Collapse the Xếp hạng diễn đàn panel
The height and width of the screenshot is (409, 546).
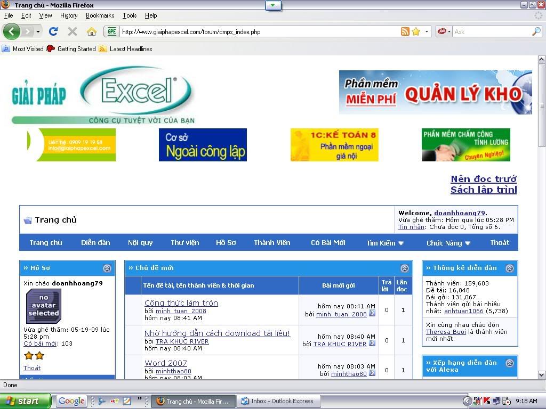pyautogui.click(x=509, y=363)
